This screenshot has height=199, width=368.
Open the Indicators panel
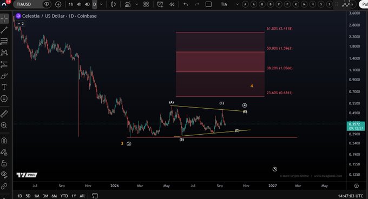click(128, 4)
